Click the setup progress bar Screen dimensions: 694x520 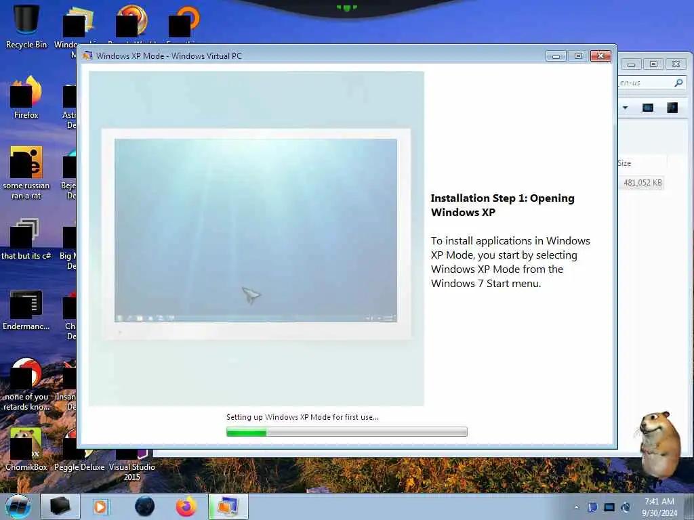click(x=346, y=431)
